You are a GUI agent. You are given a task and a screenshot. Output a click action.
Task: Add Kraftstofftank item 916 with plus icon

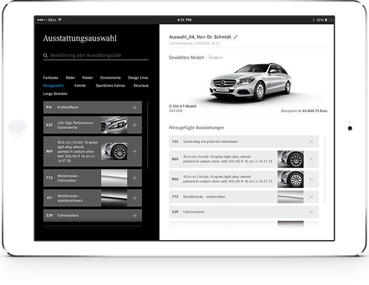coord(135,107)
